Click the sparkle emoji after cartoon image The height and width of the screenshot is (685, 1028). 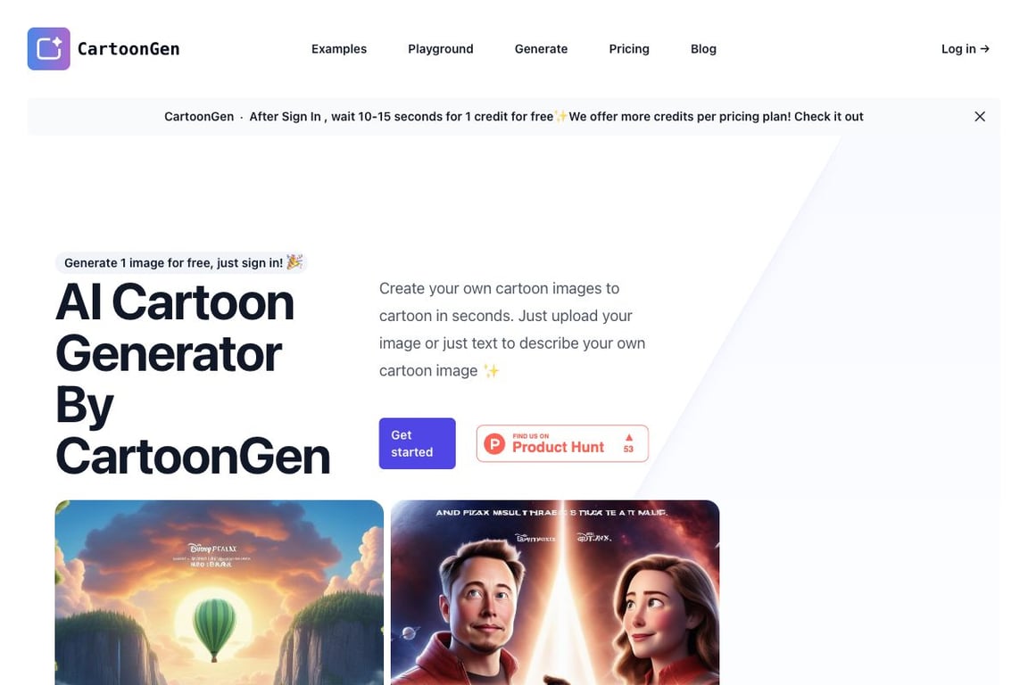click(x=492, y=371)
